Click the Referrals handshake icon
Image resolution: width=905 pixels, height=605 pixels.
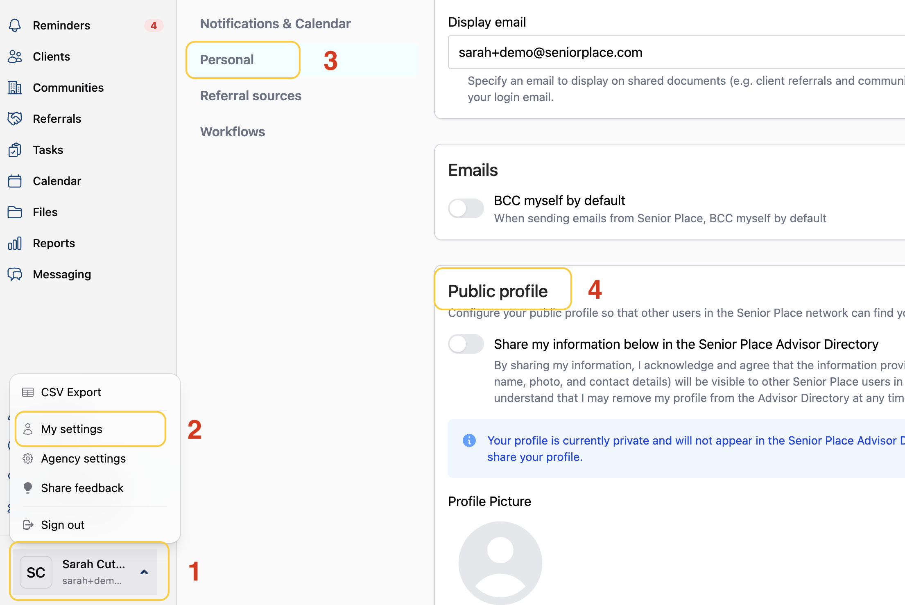(x=15, y=119)
